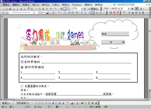Create a new blank document
This screenshot has height=109, width=151.
coord(3,9)
